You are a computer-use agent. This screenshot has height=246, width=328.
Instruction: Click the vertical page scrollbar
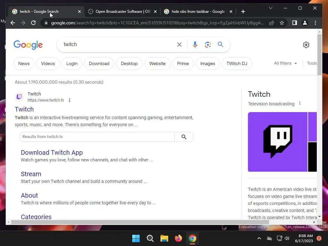pyautogui.click(x=319, y=54)
